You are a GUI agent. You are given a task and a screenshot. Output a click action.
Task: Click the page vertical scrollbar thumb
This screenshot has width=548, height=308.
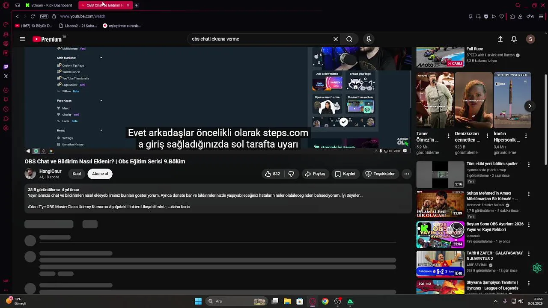[545, 120]
